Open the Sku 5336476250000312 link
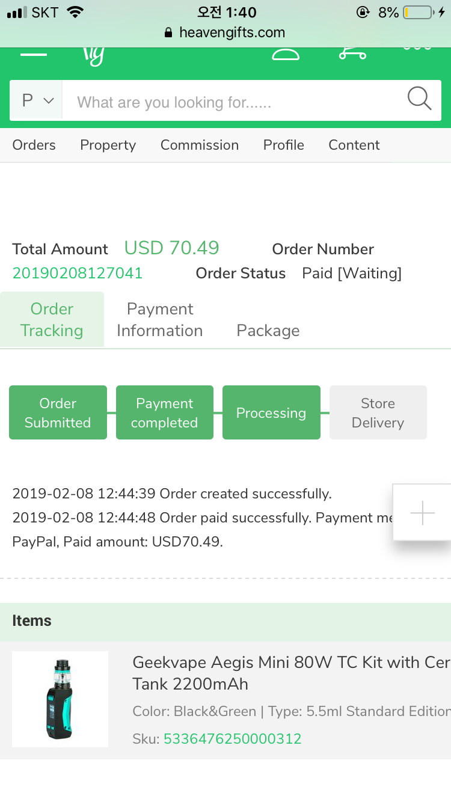Viewport: 451px width, 802px height. (x=233, y=739)
